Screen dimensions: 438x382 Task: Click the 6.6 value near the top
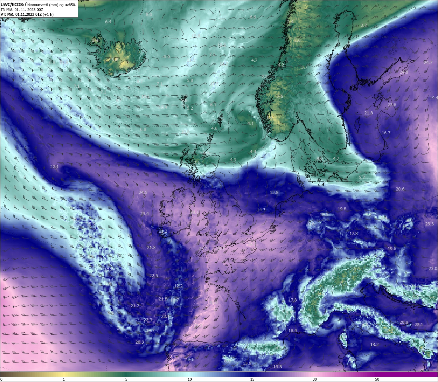(253, 17)
